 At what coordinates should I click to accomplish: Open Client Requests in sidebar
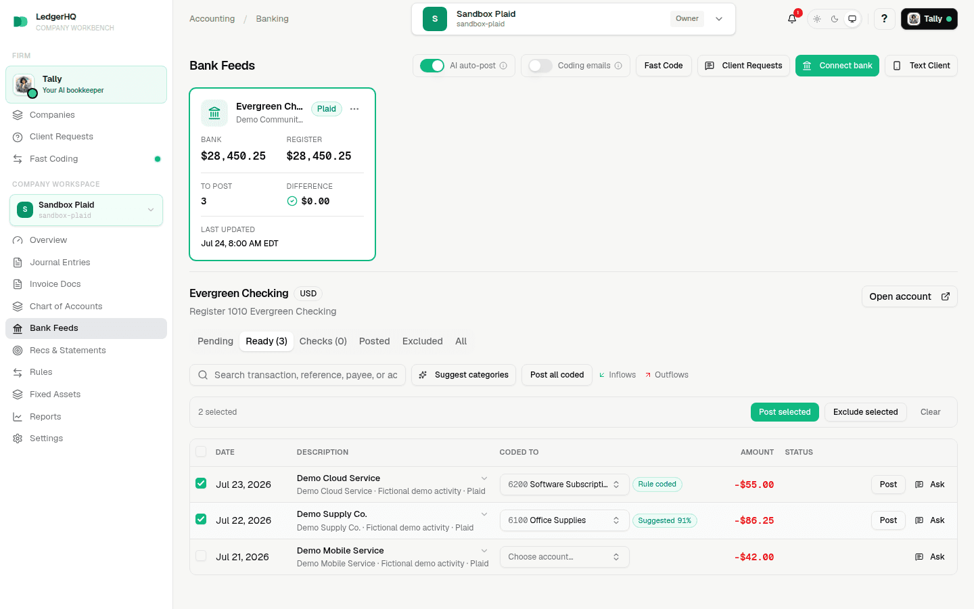86,137
